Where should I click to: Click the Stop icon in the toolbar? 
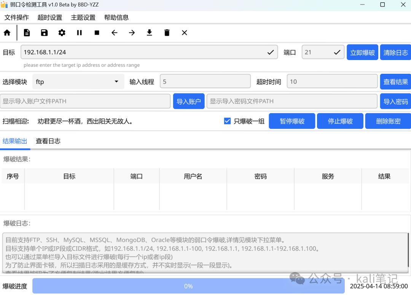coord(97,33)
